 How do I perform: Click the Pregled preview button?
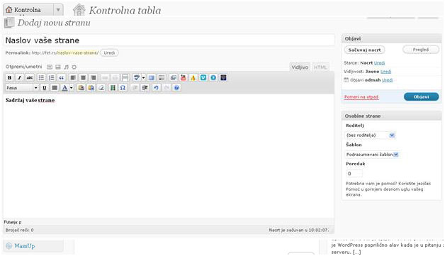click(421, 50)
